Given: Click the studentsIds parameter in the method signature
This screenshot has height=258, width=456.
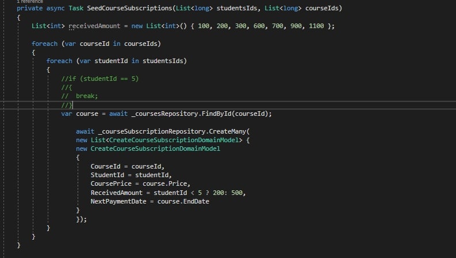Looking at the screenshot, I should 237,9.
